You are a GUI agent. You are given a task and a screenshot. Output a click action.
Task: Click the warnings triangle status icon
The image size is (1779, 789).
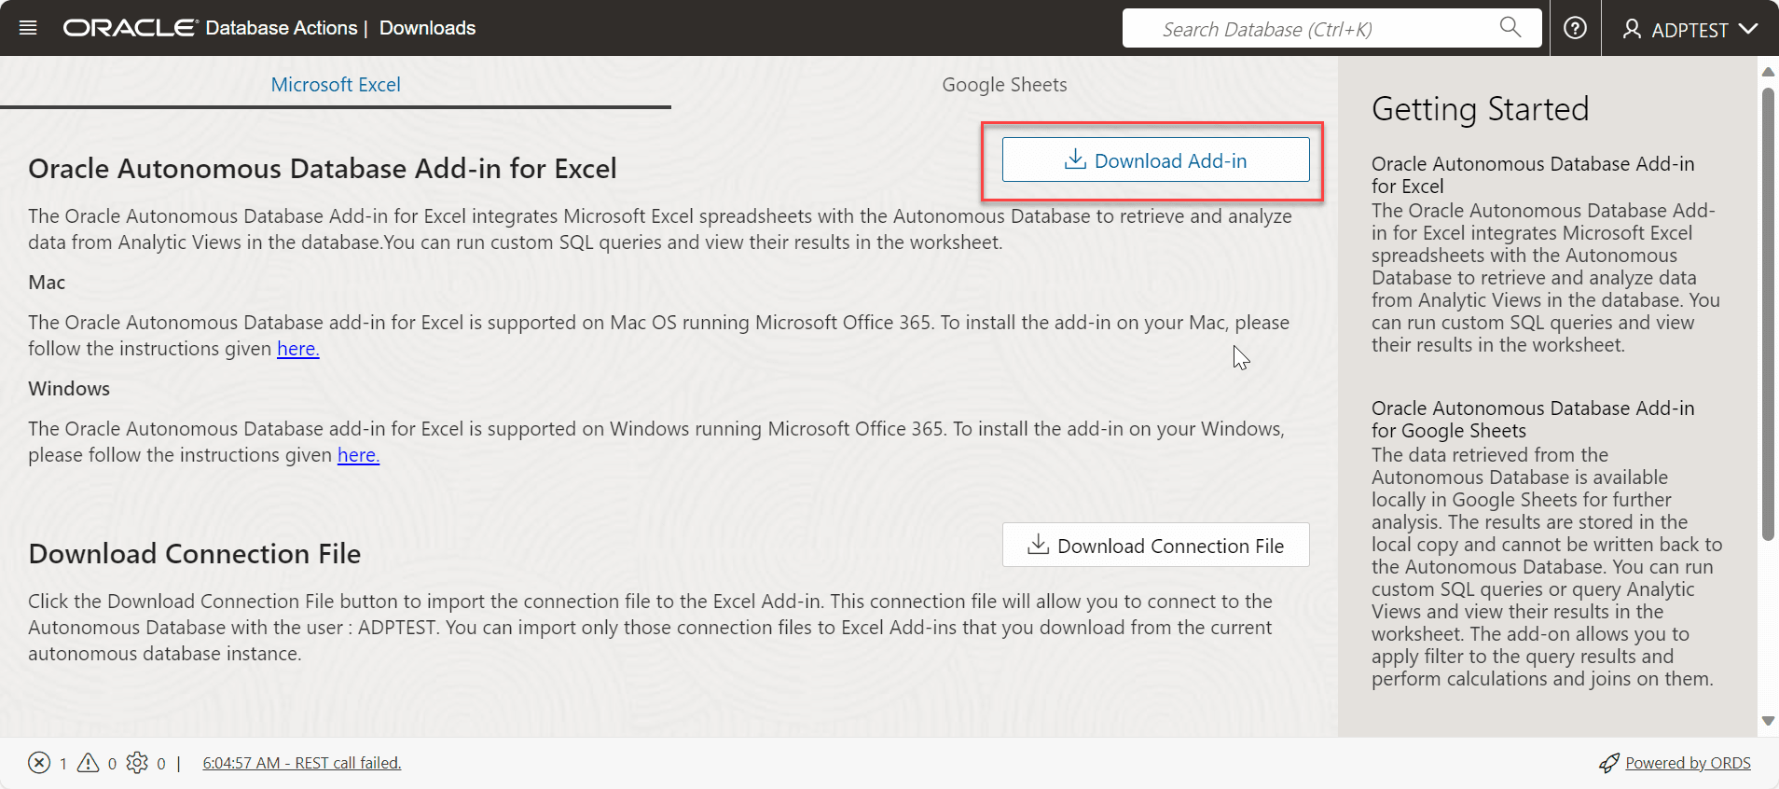pos(89,763)
